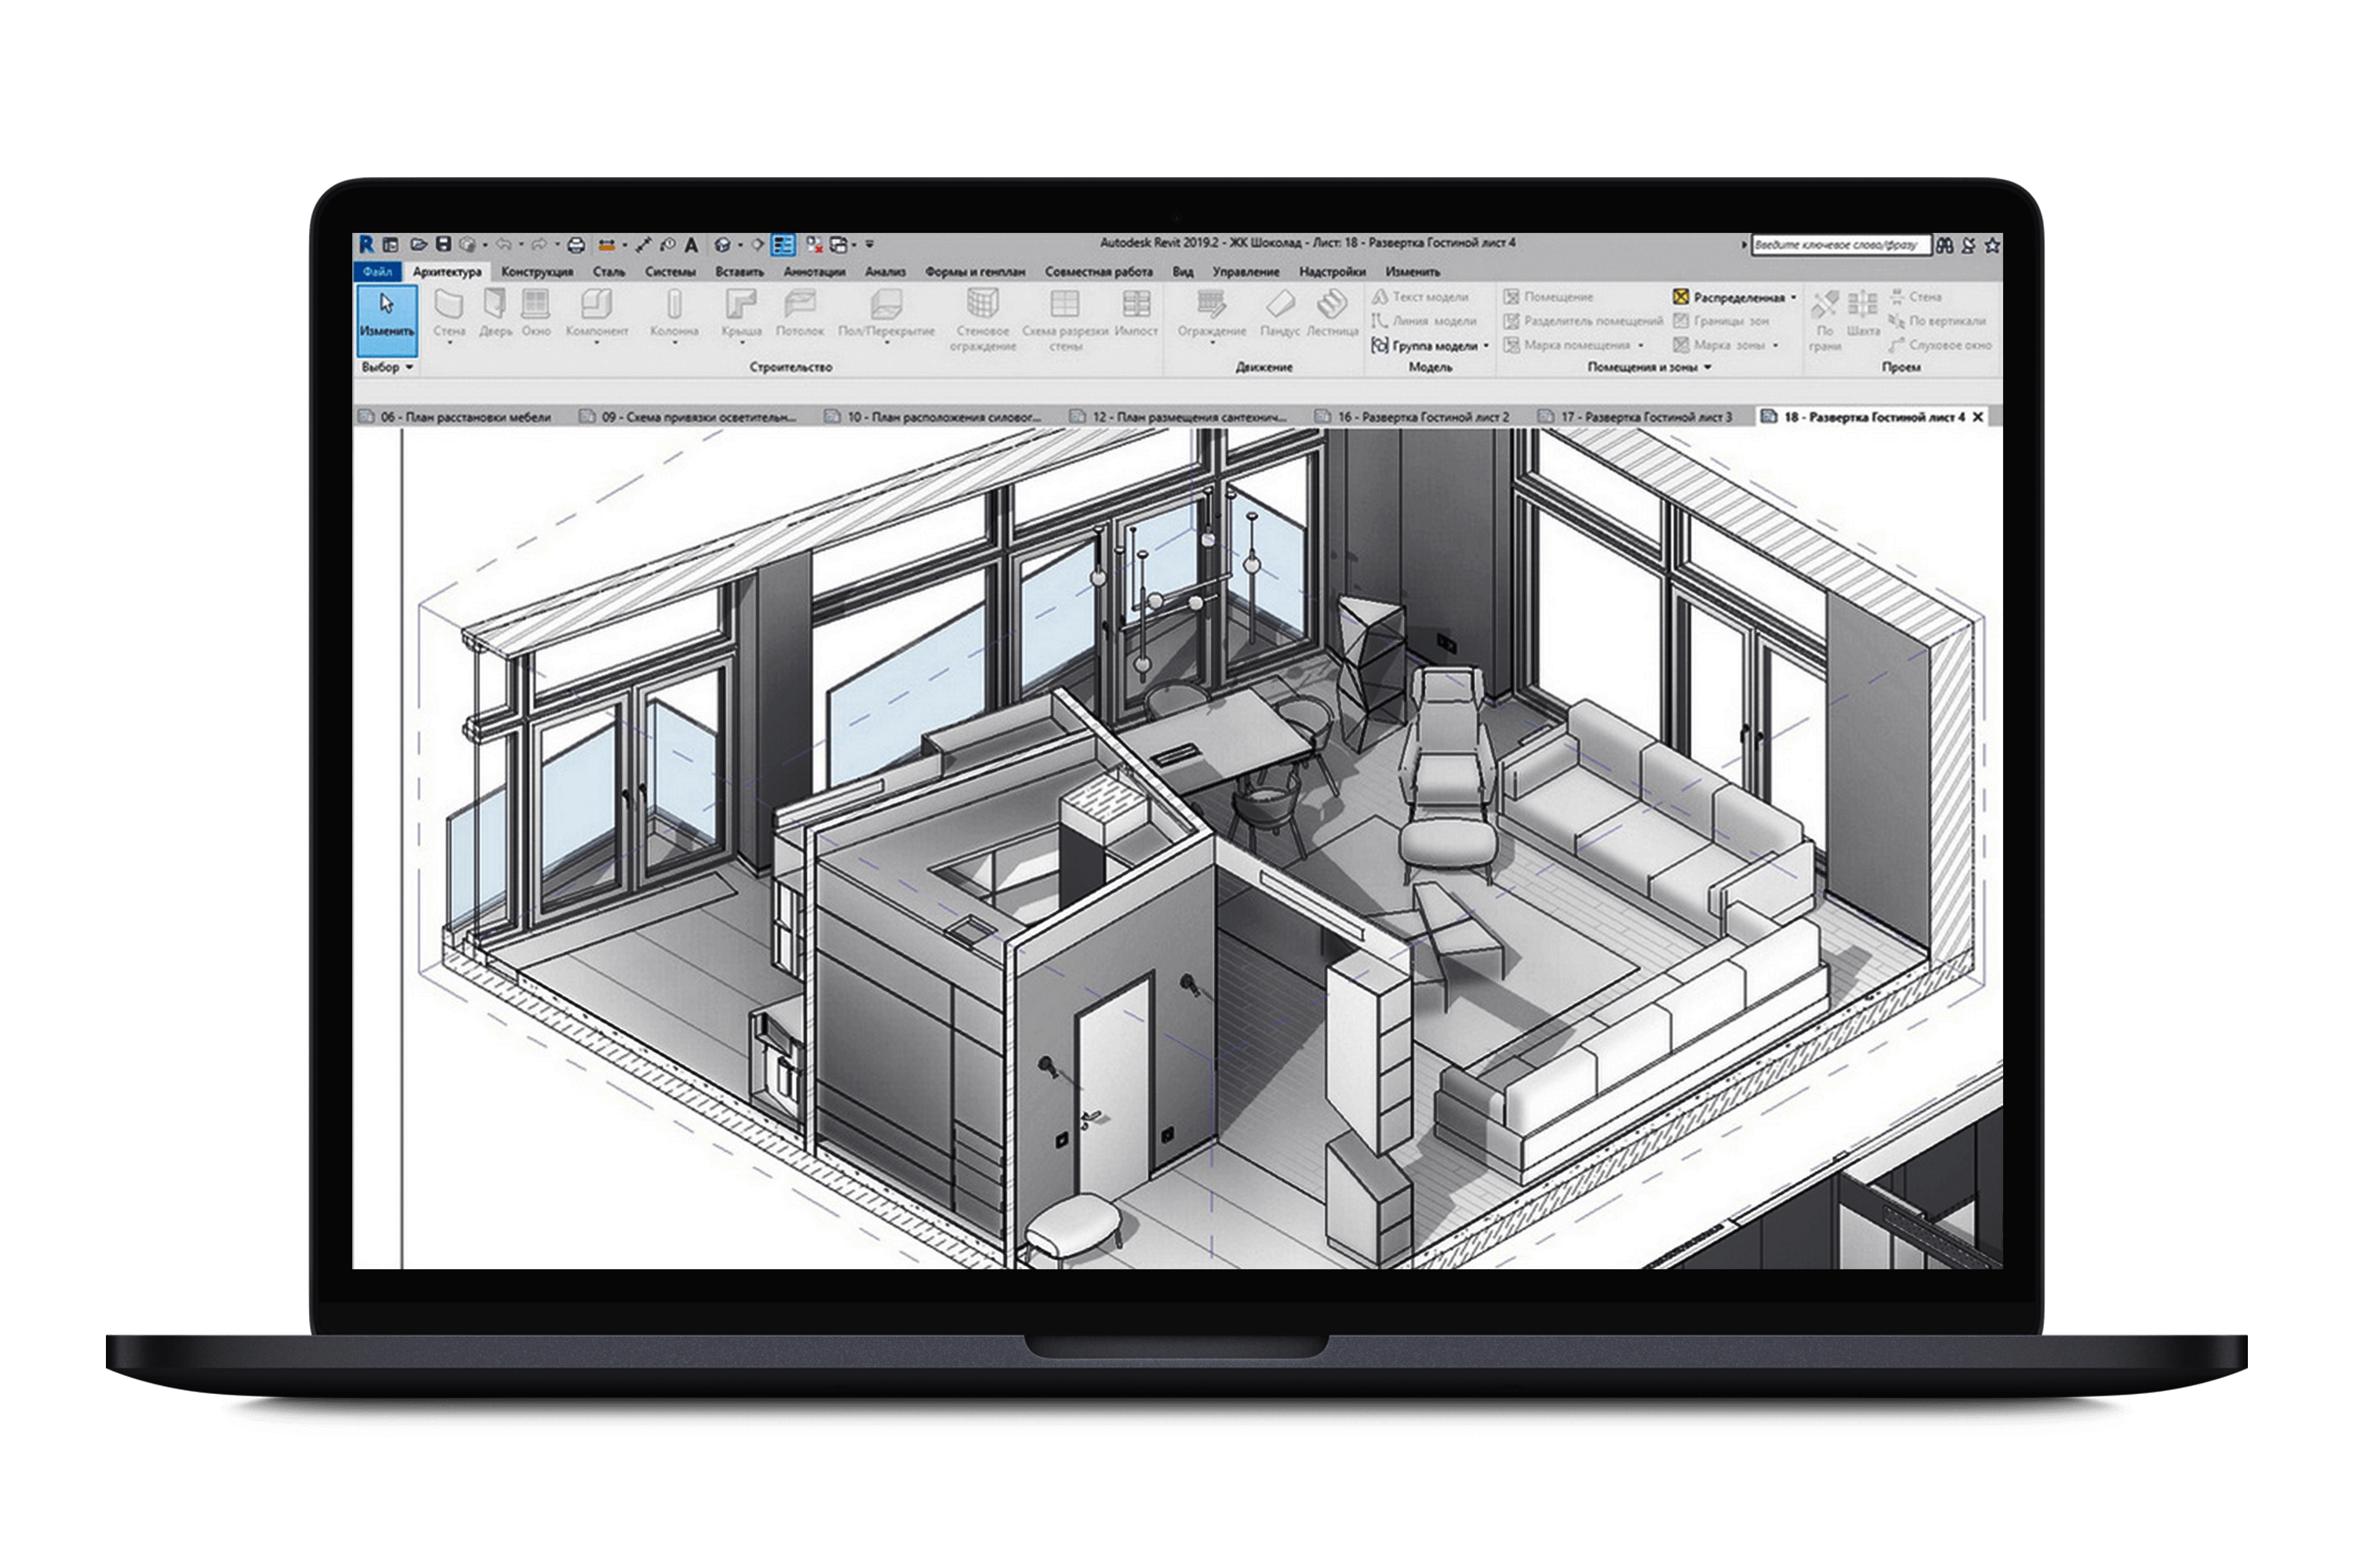Click the Помещение button
This screenshot has width=2353, height=1568.
pyautogui.click(x=1548, y=297)
